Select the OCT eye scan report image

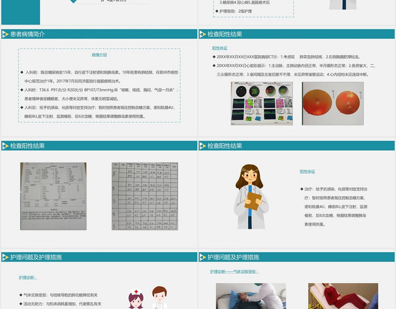262,103
